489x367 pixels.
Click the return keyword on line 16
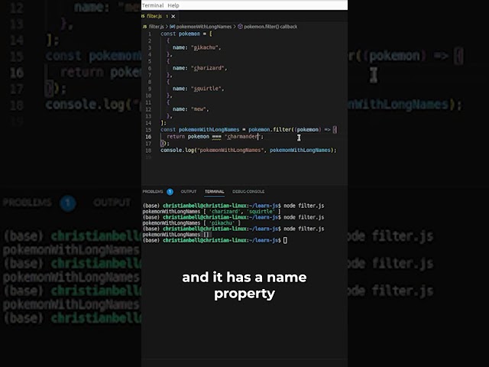pyautogui.click(x=176, y=136)
